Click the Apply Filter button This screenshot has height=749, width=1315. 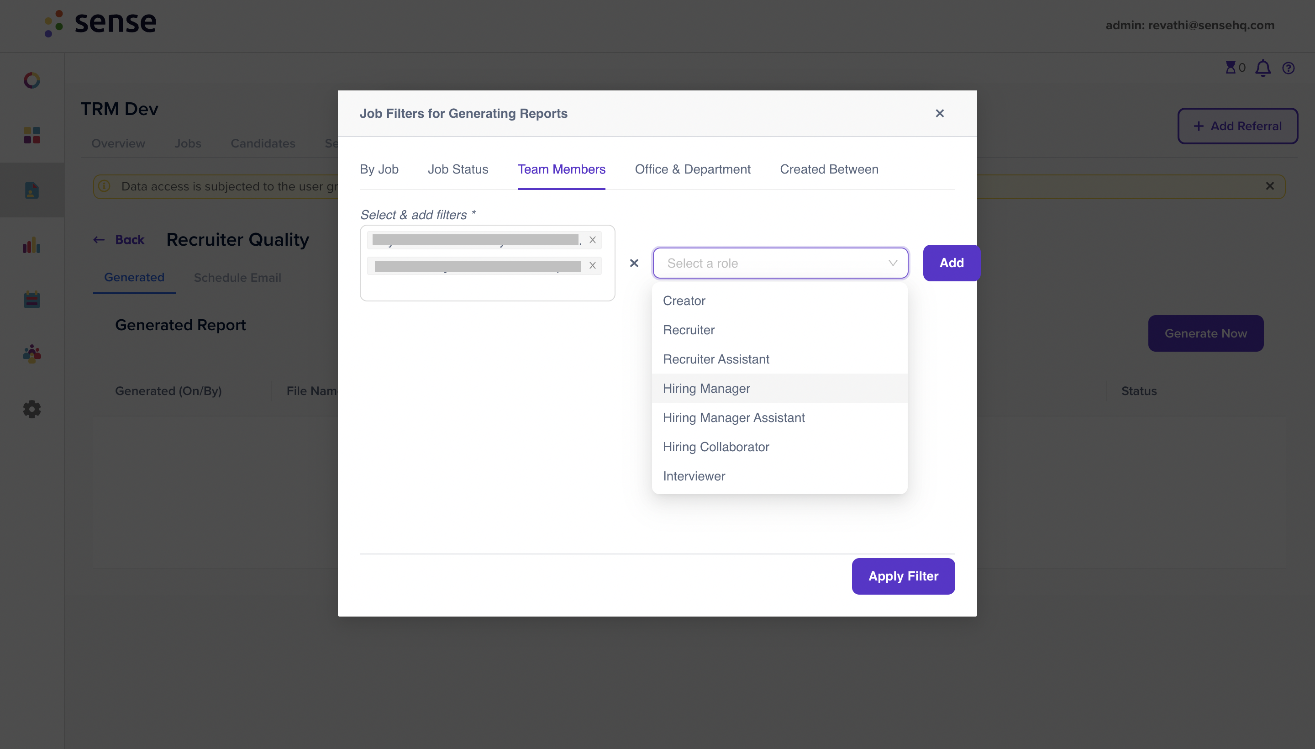(903, 576)
